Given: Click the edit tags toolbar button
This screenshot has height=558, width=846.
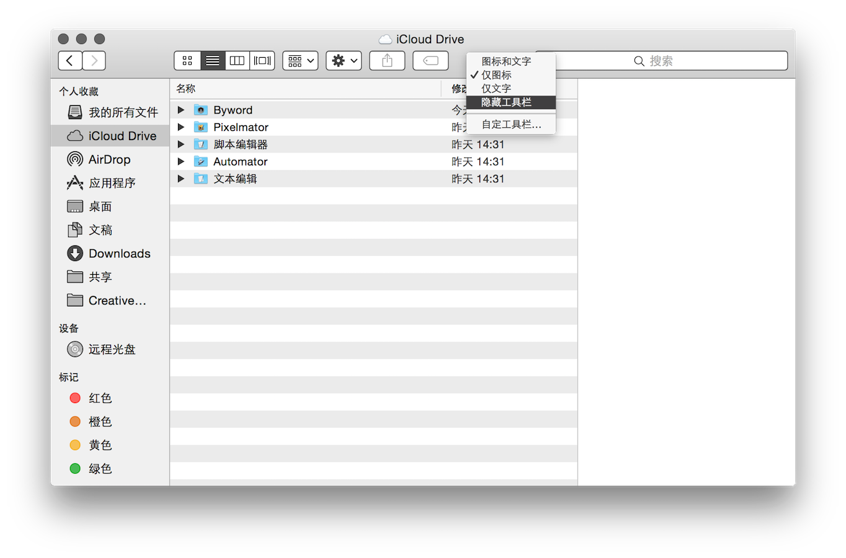Looking at the screenshot, I should click(x=430, y=61).
